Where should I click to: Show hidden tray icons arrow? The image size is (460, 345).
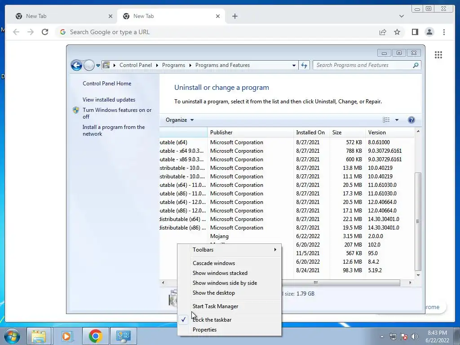tap(382, 336)
